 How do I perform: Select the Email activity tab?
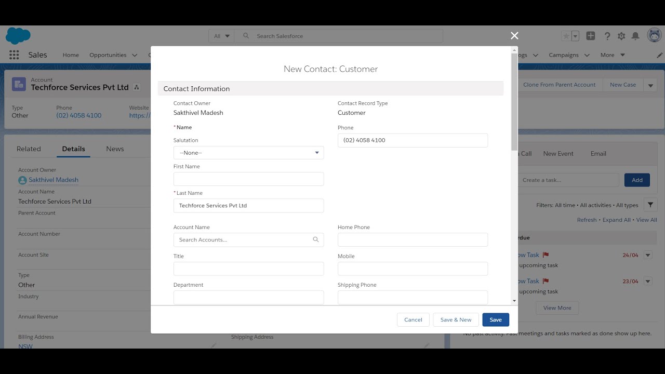coord(598,153)
